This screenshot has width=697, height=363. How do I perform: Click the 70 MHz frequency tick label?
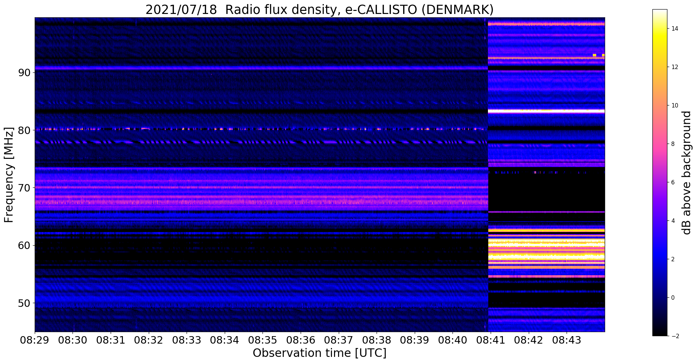tap(25, 188)
